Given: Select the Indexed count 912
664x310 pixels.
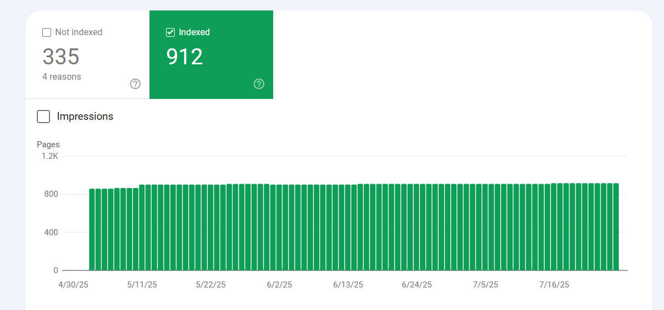Looking at the screenshot, I should pyautogui.click(x=185, y=57).
